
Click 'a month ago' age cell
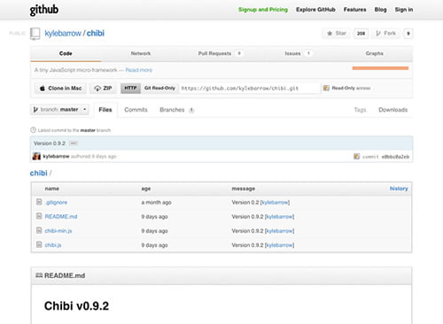[156, 203]
